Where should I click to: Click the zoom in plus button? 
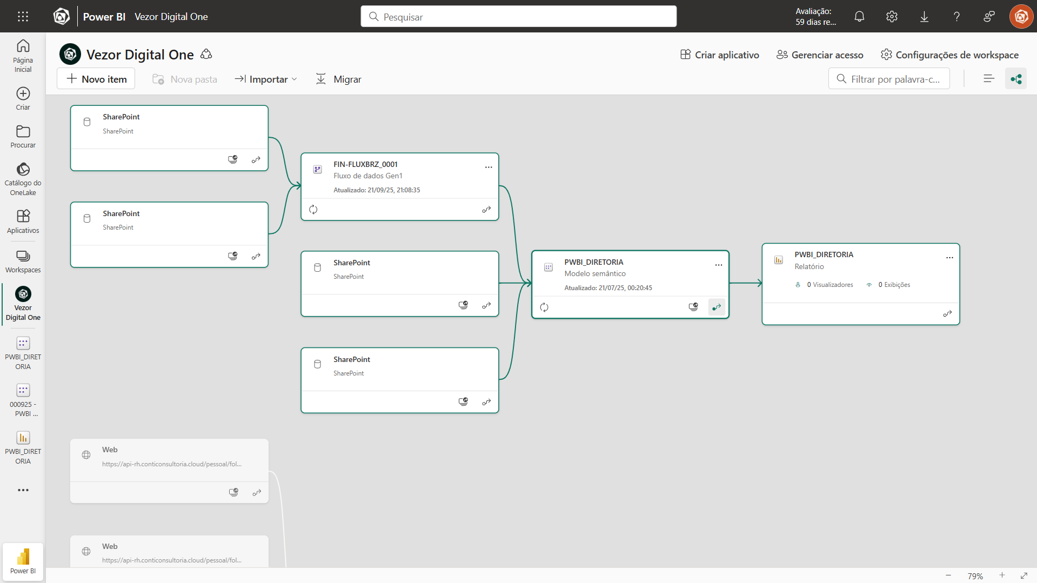pyautogui.click(x=1002, y=575)
